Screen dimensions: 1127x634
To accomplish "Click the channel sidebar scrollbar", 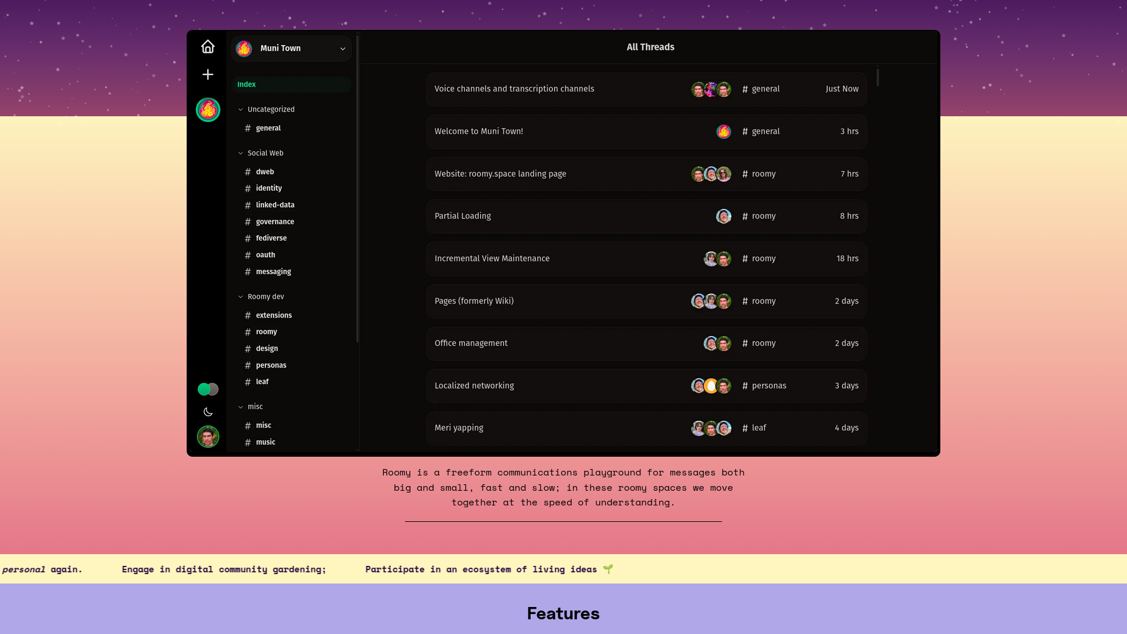I will 357,188.
